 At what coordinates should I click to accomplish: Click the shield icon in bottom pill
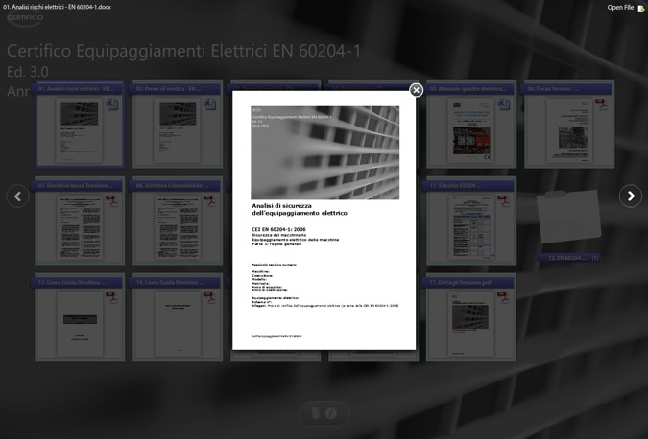[x=315, y=413]
